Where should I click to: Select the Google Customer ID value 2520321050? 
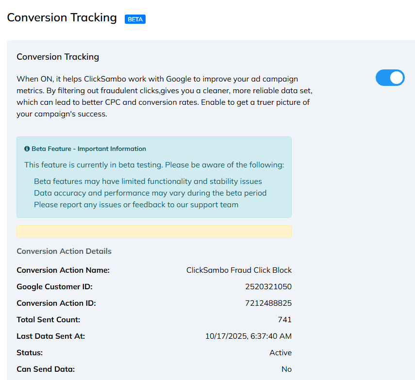click(268, 287)
